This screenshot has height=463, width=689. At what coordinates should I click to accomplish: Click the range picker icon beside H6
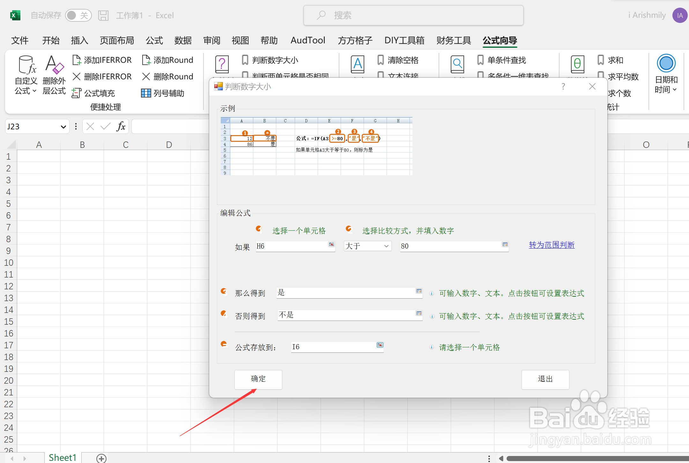pyautogui.click(x=331, y=244)
